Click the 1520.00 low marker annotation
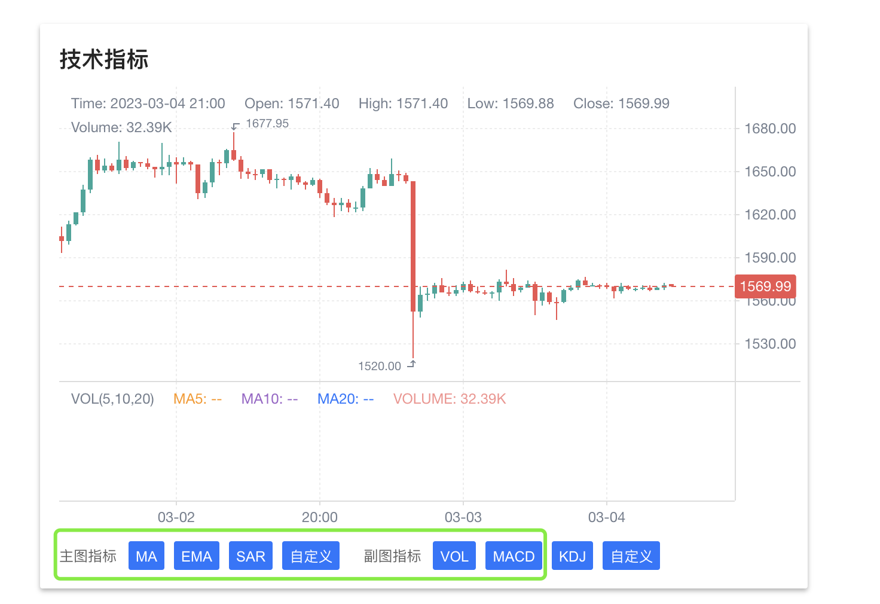This screenshot has width=880, height=604. [381, 365]
